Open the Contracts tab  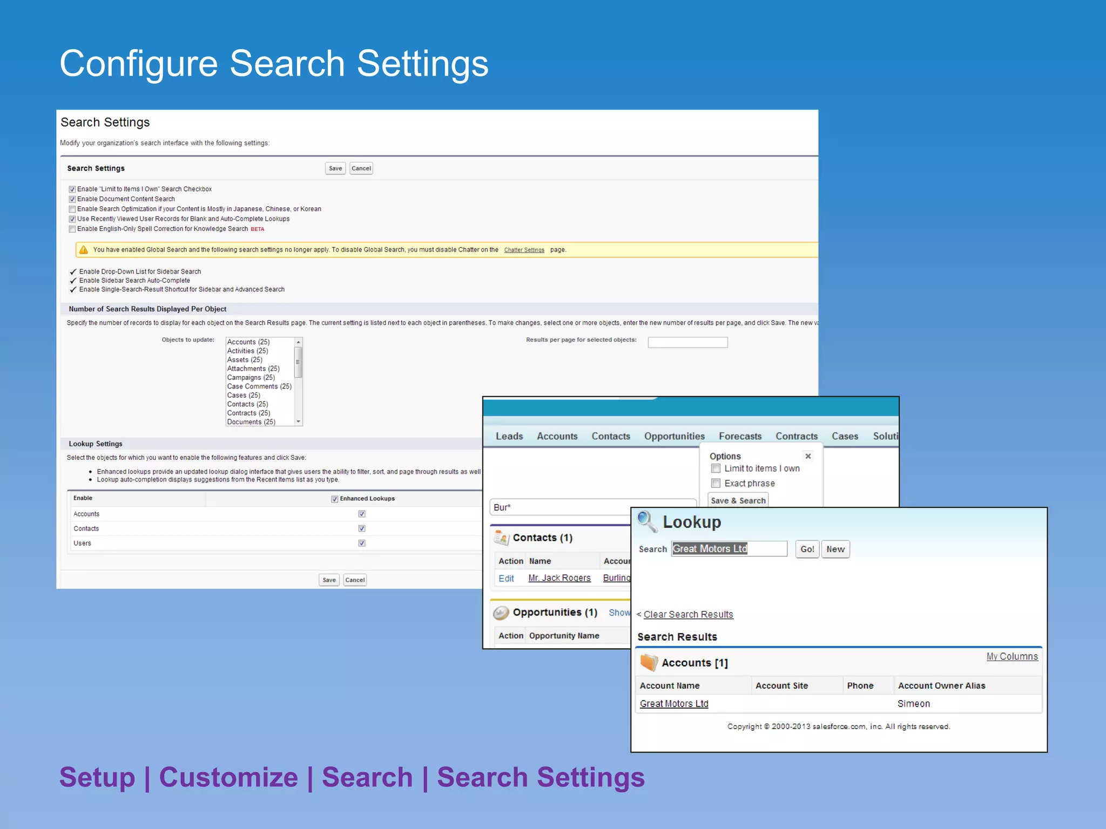click(x=797, y=436)
